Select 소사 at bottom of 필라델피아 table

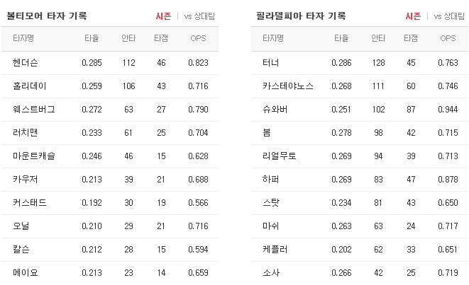[271, 272]
